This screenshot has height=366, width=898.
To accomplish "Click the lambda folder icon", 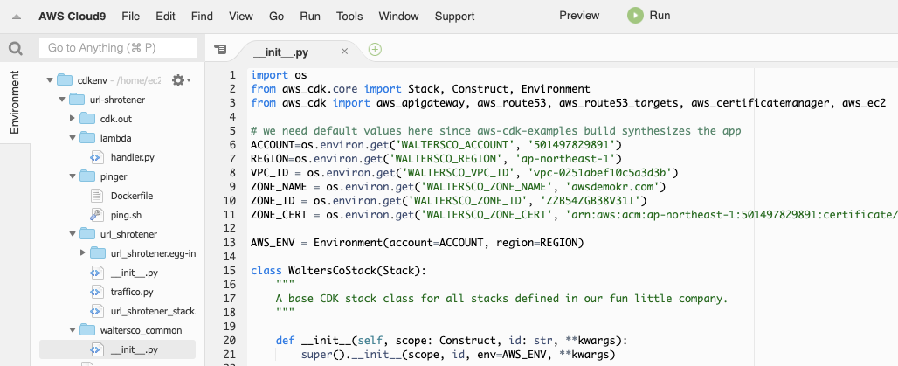I will click(x=87, y=138).
